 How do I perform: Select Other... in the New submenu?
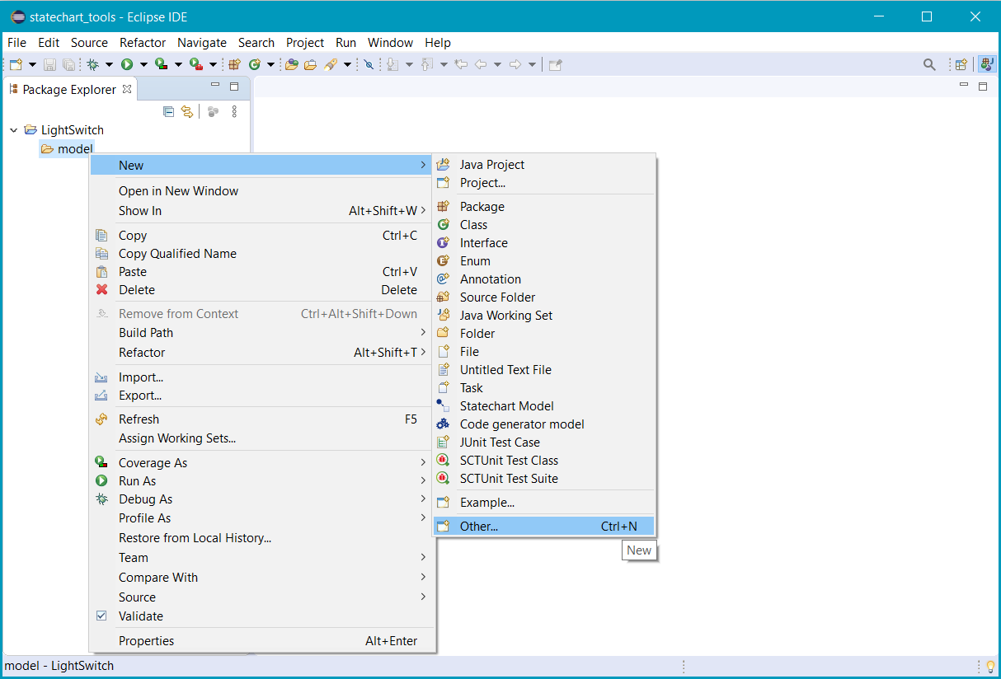pyautogui.click(x=543, y=527)
